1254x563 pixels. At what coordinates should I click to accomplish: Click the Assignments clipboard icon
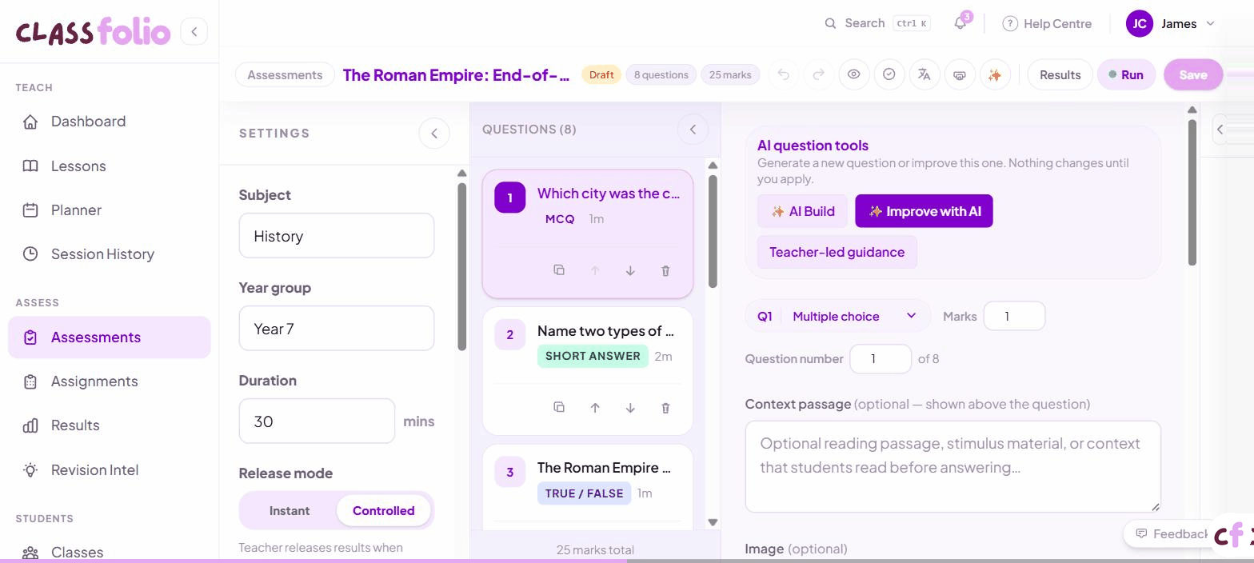(30, 381)
